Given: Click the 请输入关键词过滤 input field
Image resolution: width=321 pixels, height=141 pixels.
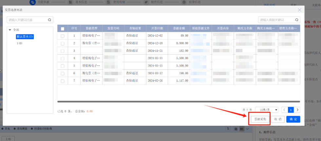Looking at the screenshot, I should (x=27, y=20).
